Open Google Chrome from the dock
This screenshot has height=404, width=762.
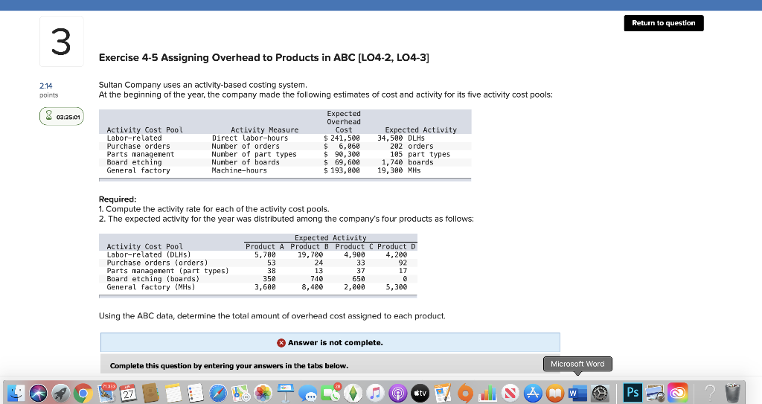[83, 393]
